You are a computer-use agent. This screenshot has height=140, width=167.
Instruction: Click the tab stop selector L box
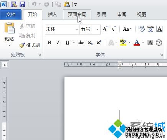5,65
